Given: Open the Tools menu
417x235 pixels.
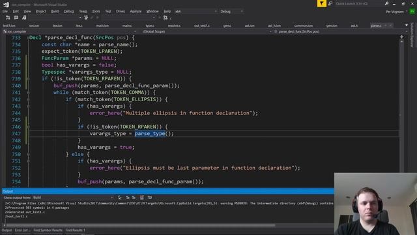Looking at the screenshot, I should [96, 12].
